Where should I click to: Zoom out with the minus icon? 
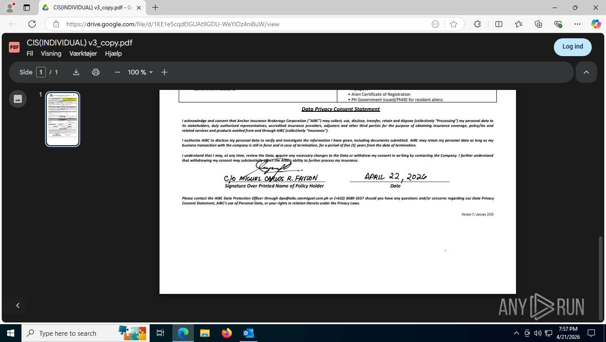pyautogui.click(x=118, y=72)
